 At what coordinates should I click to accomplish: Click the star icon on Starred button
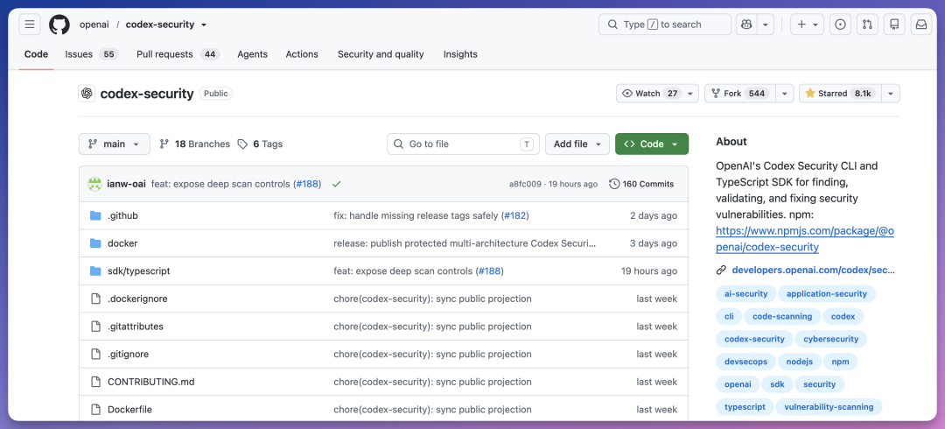[x=810, y=94]
